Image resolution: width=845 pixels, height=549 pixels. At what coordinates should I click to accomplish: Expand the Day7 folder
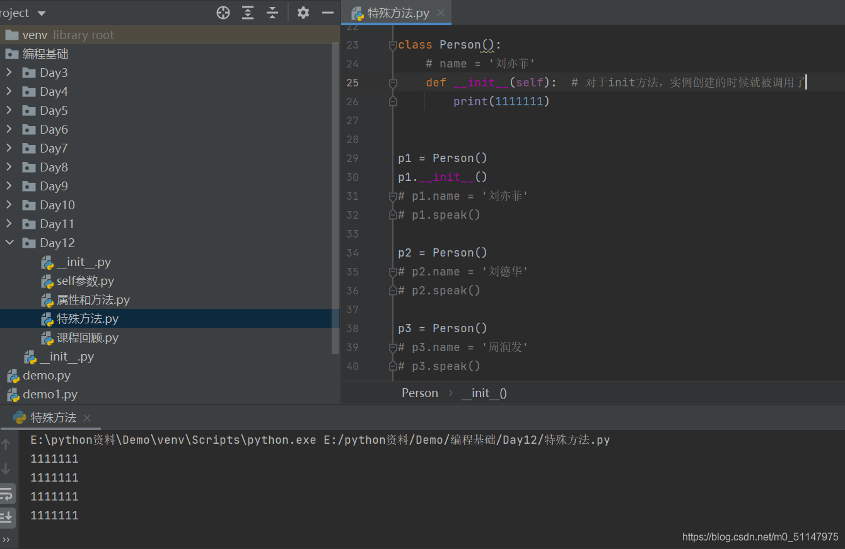pyautogui.click(x=9, y=148)
